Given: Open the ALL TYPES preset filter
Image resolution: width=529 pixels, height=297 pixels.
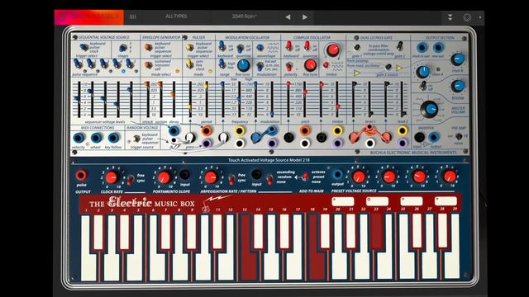Looking at the screenshot, I should [176, 16].
